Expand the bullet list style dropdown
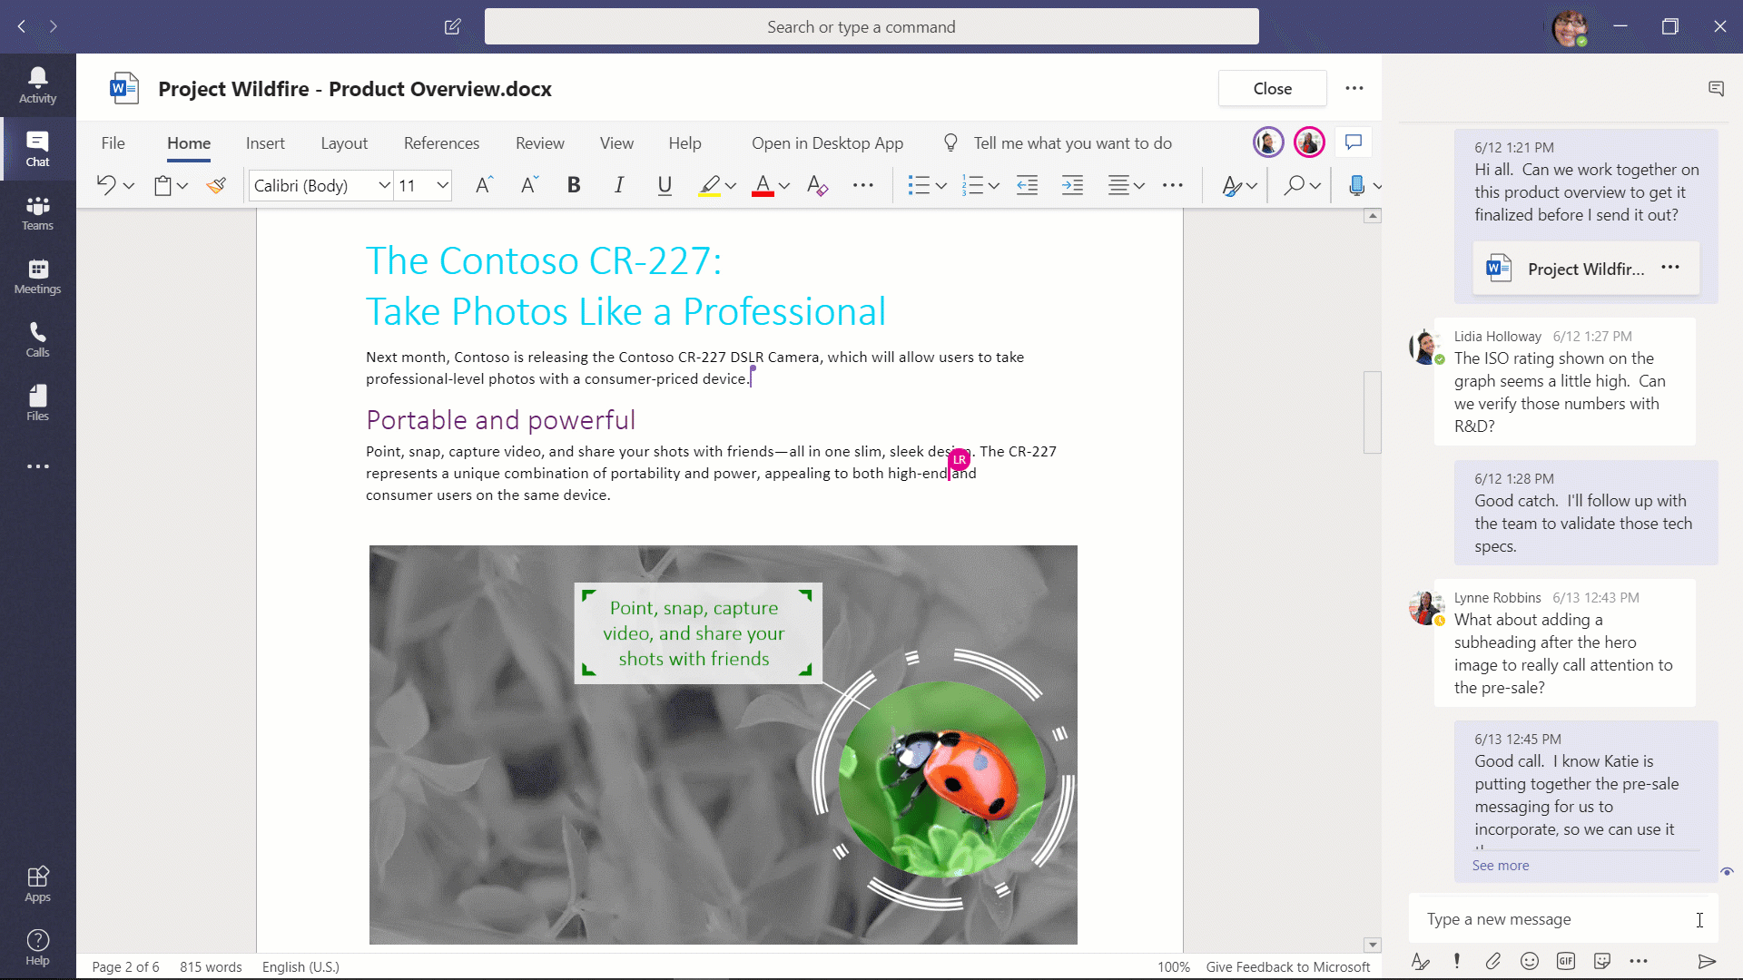Screen dimensions: 1743x980 (941, 186)
